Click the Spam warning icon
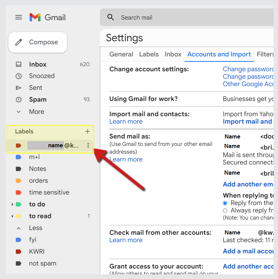Image resolution: width=278 pixels, height=279 pixels. (x=19, y=99)
